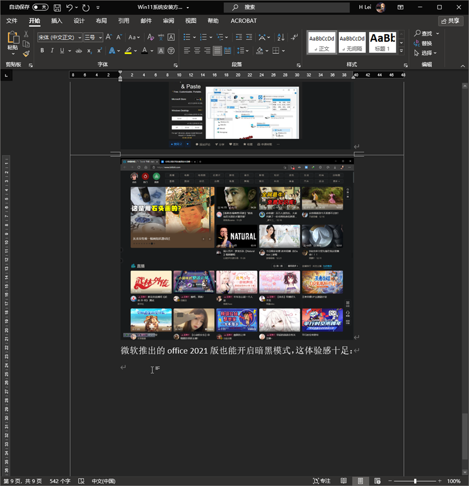Apply superscript formatting
Screen dimensions: 469x486
point(99,50)
